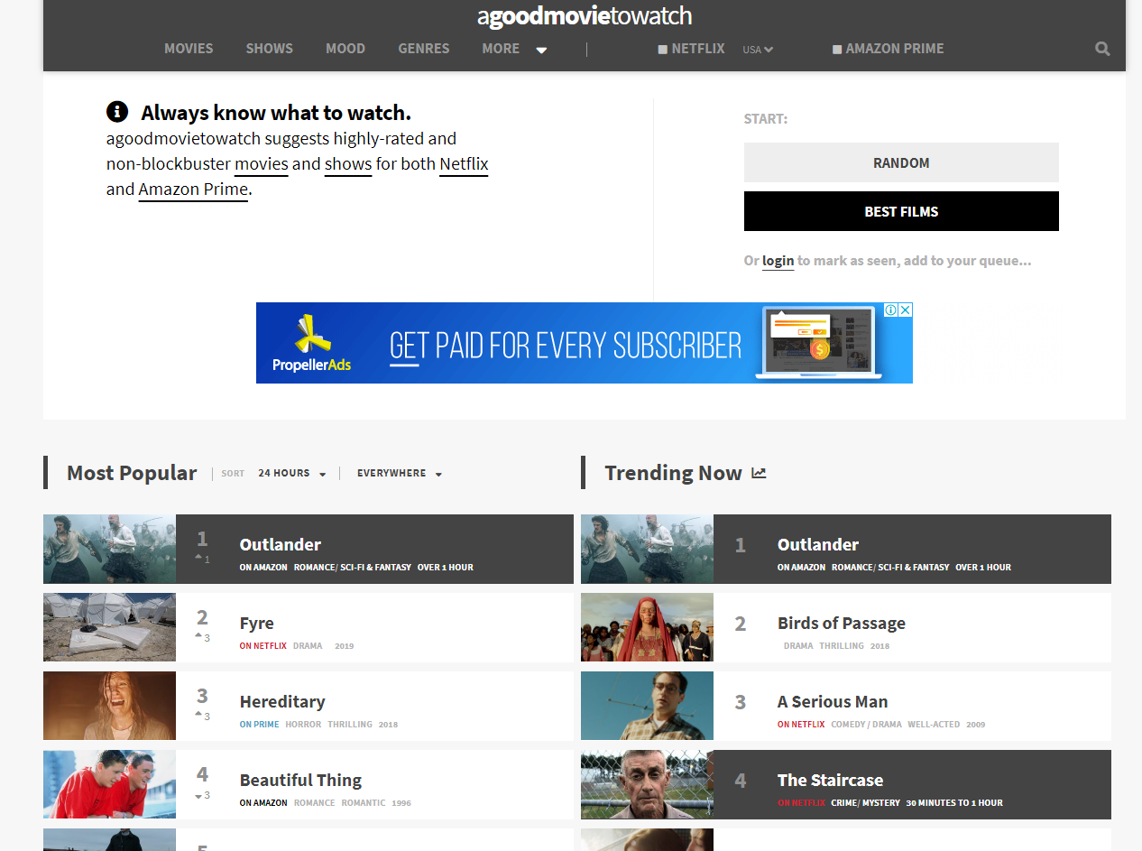The image size is (1142, 851).
Task: Click the info icon beside the headline
Action: [117, 112]
